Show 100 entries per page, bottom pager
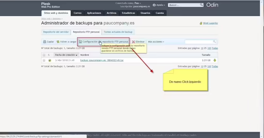The width and height of the screenshot is (264, 138). coord(209,66)
